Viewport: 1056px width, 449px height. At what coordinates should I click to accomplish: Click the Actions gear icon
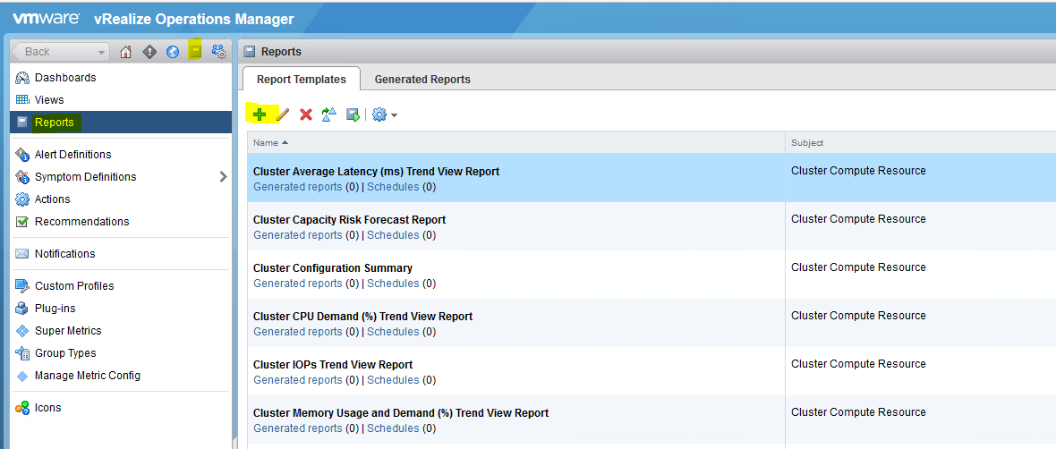(22, 199)
